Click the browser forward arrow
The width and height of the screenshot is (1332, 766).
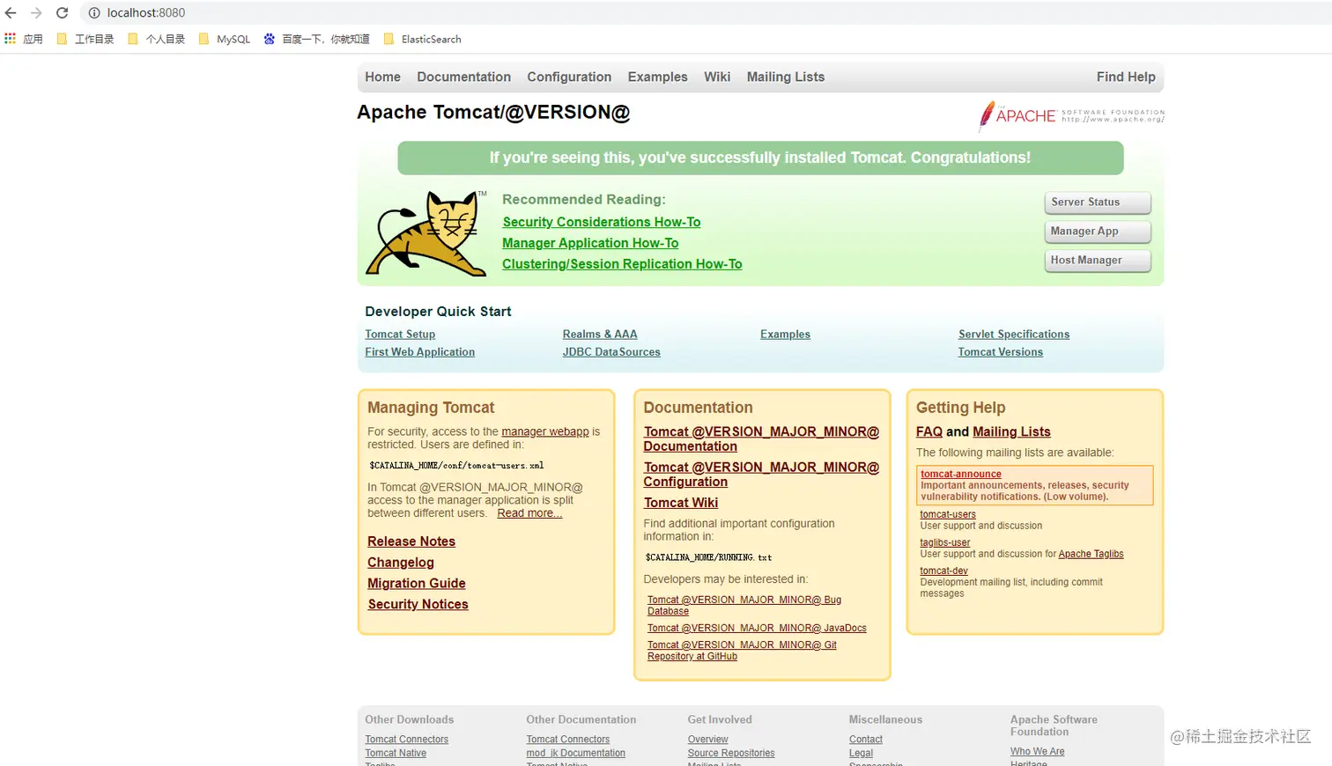coord(36,13)
